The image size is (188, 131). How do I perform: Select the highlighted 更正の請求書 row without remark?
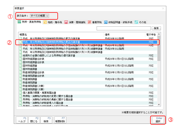88,42
